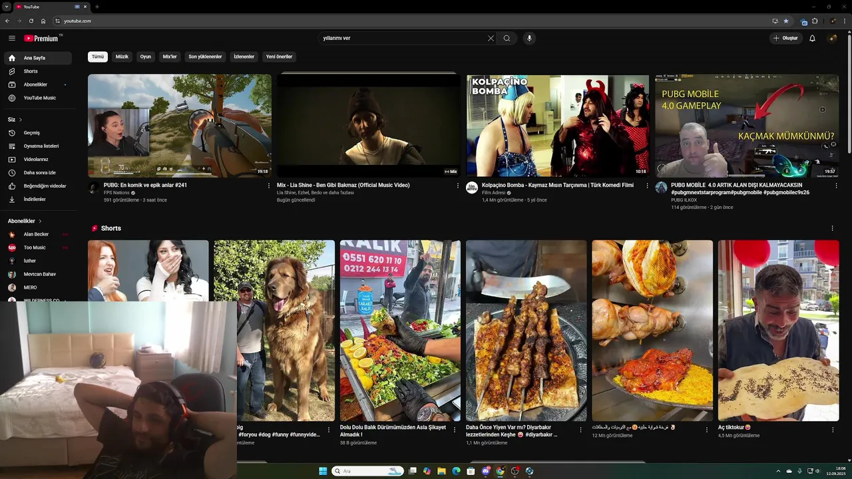
Task: Open Kolpaçino Bomba video thumbnail
Action: 558,126
